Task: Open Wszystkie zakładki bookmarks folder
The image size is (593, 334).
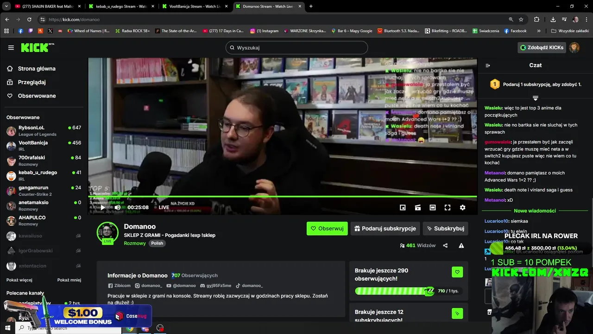Action: (570, 31)
